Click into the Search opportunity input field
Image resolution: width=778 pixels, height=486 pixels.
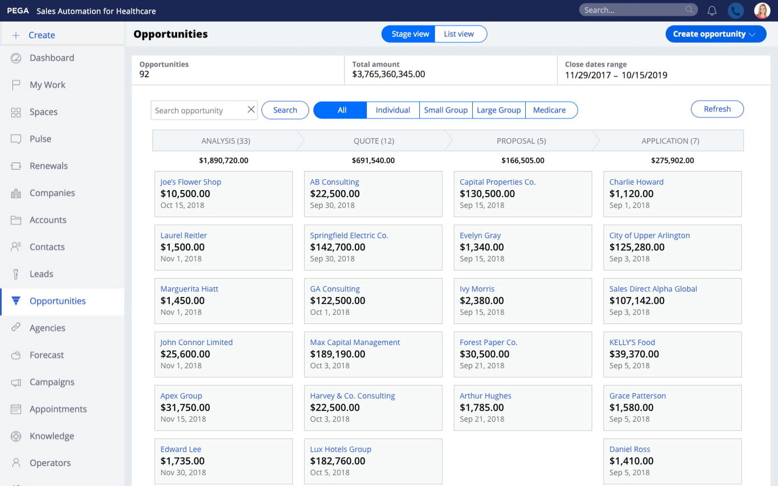point(198,110)
